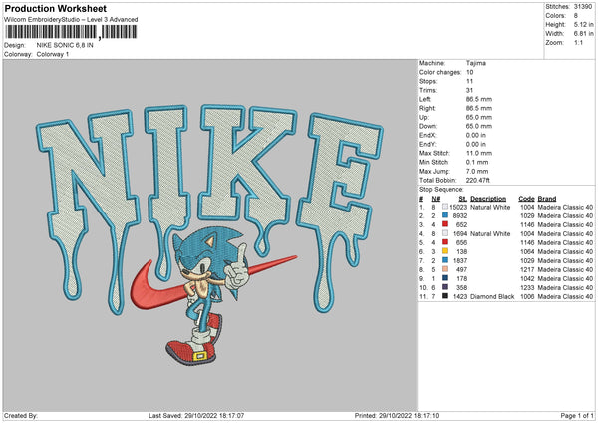Click the 'Stop Sequence:' heading
Viewport: 598px width, 423px height.
441,189
